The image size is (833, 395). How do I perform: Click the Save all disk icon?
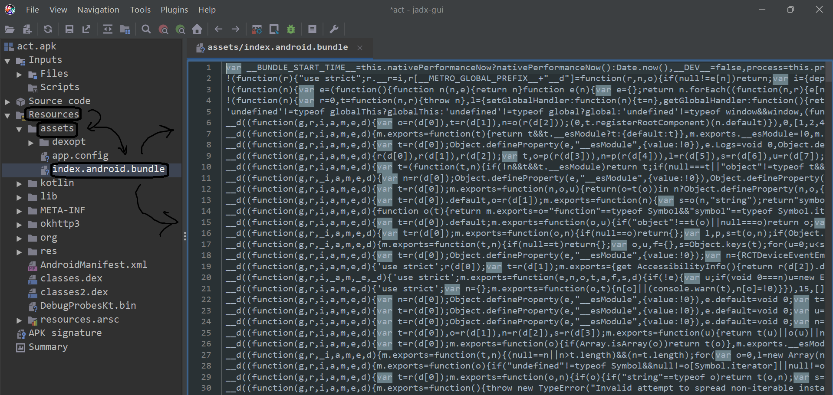[69, 29]
